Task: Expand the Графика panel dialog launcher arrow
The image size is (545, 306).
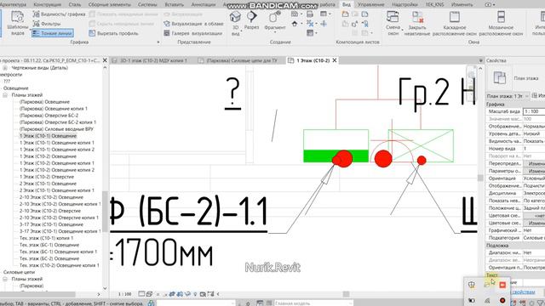Action: tap(158, 42)
